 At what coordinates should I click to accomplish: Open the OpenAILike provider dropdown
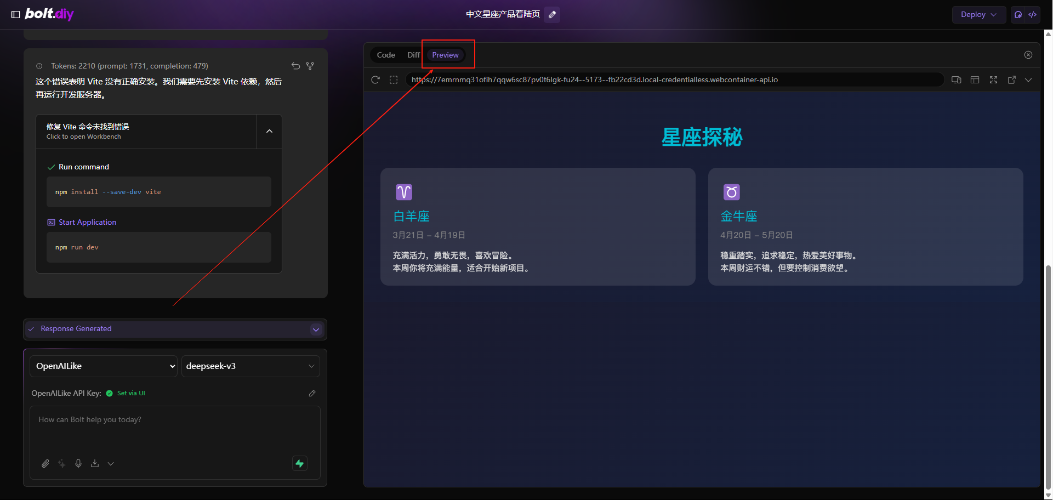click(x=104, y=366)
